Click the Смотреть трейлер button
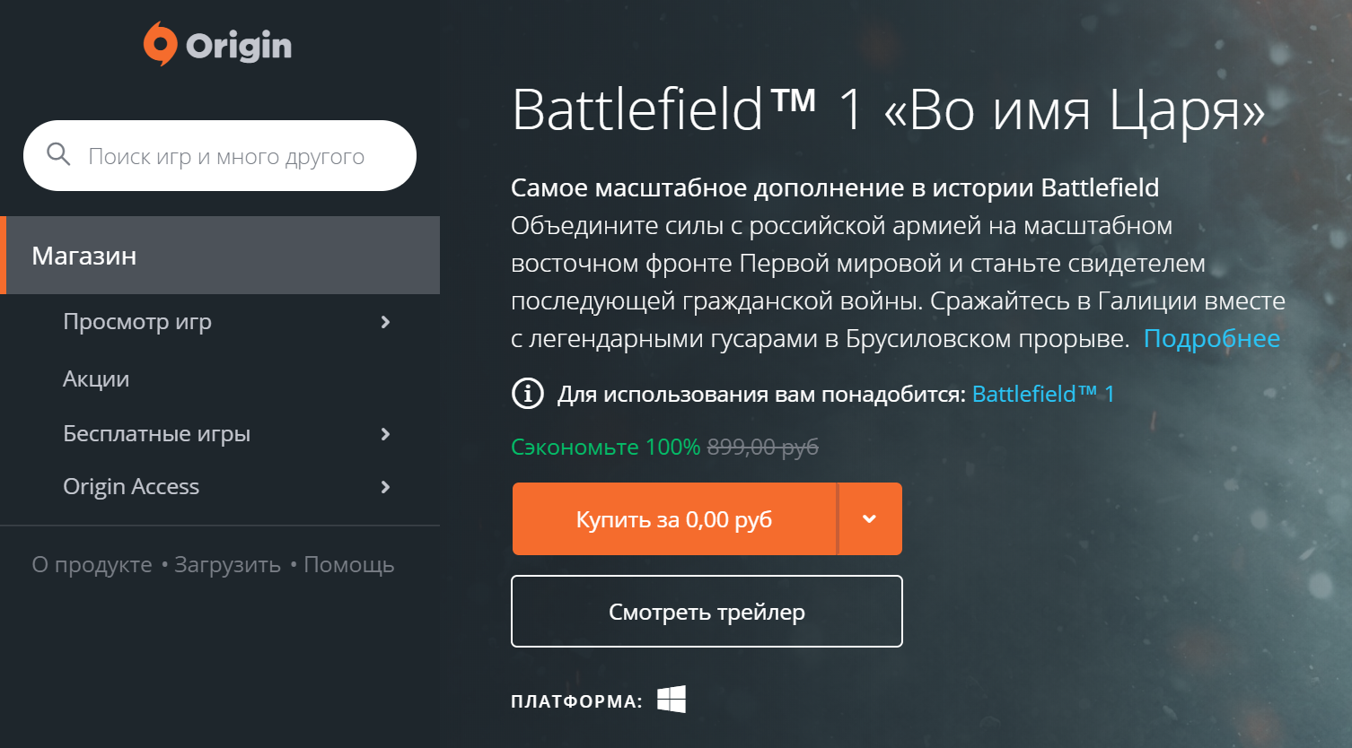Image resolution: width=1352 pixels, height=748 pixels. click(707, 612)
